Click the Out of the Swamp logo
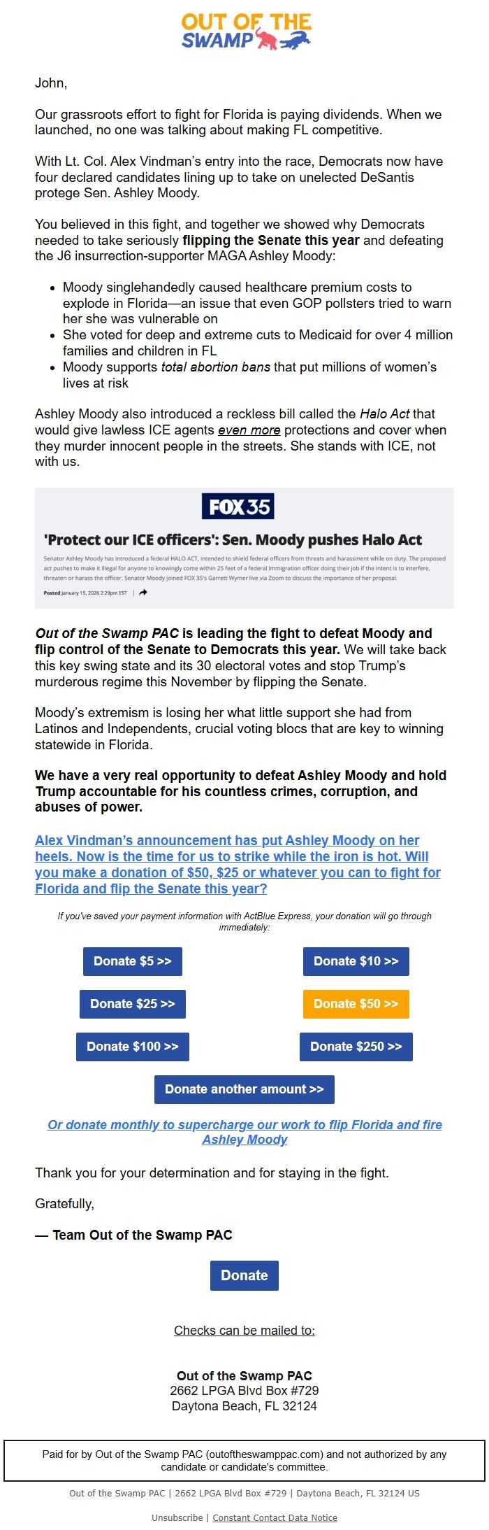 pos(245,31)
